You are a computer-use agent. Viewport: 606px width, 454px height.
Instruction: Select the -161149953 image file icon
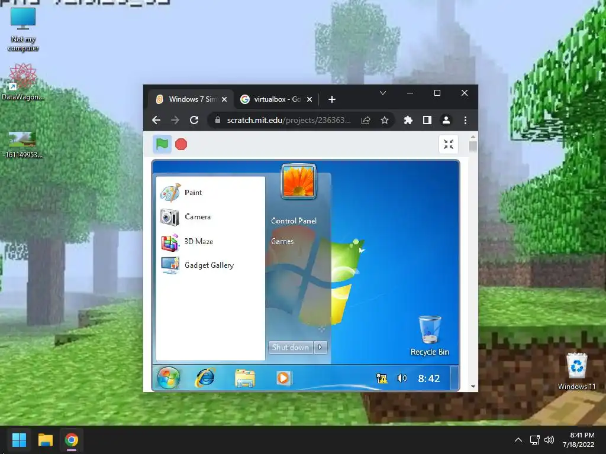pos(22,144)
